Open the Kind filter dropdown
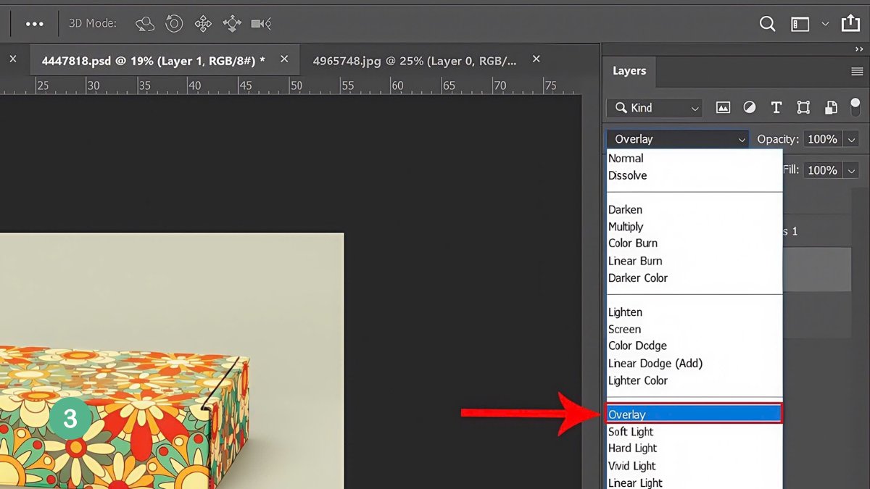 pyautogui.click(x=652, y=107)
